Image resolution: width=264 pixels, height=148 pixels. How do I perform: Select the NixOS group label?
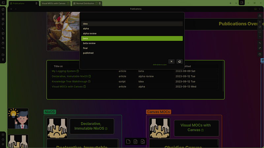(x=50, y=112)
